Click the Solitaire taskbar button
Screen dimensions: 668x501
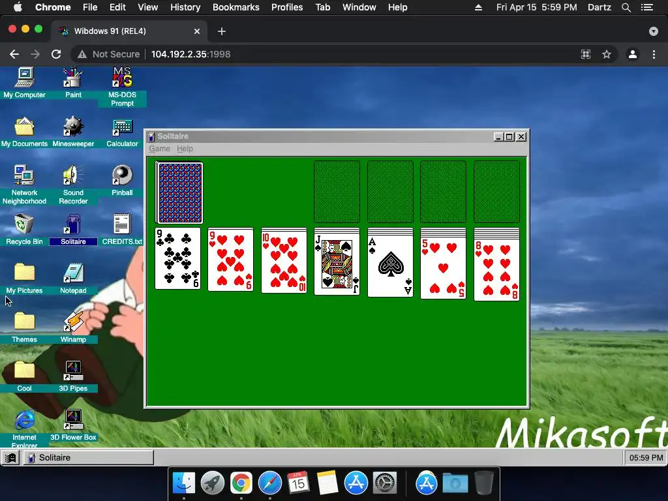pos(88,457)
